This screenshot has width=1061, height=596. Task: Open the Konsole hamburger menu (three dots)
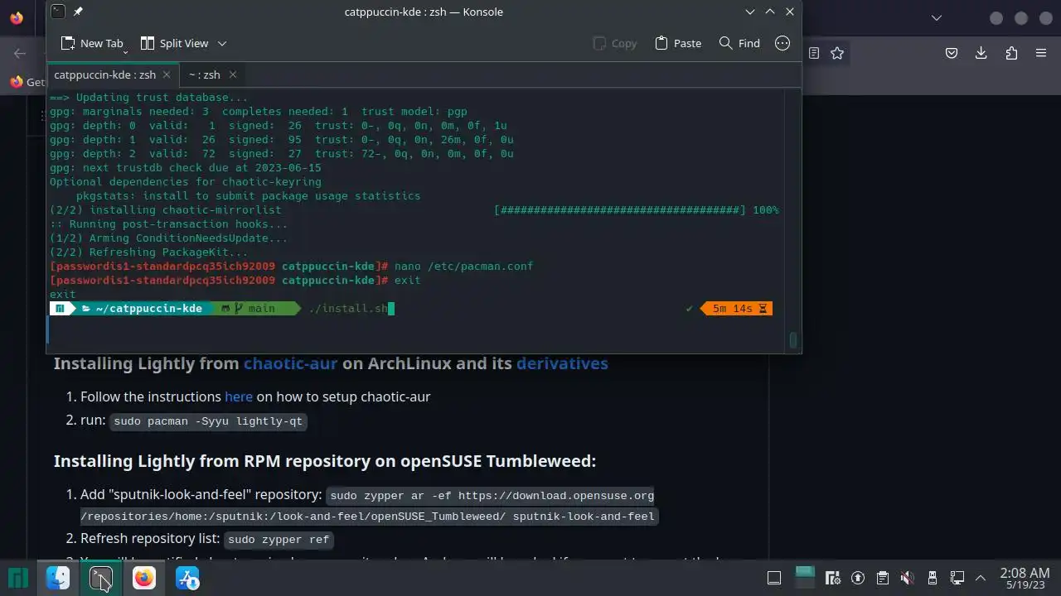(782, 43)
